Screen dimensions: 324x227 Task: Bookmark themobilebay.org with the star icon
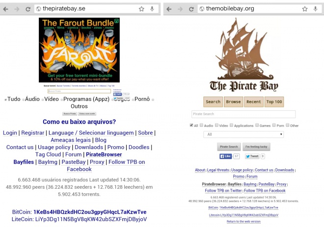pos(305,9)
